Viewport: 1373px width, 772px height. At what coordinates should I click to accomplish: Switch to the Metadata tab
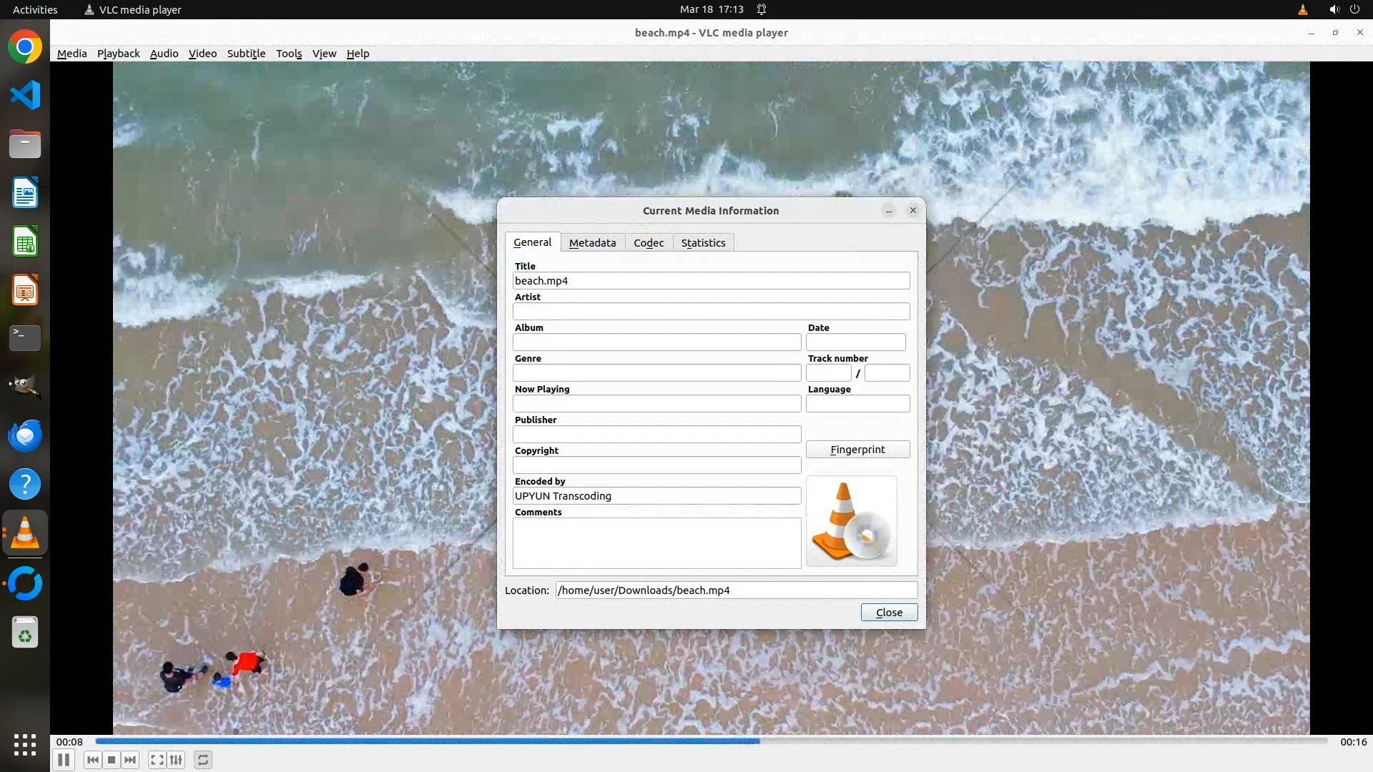(592, 243)
